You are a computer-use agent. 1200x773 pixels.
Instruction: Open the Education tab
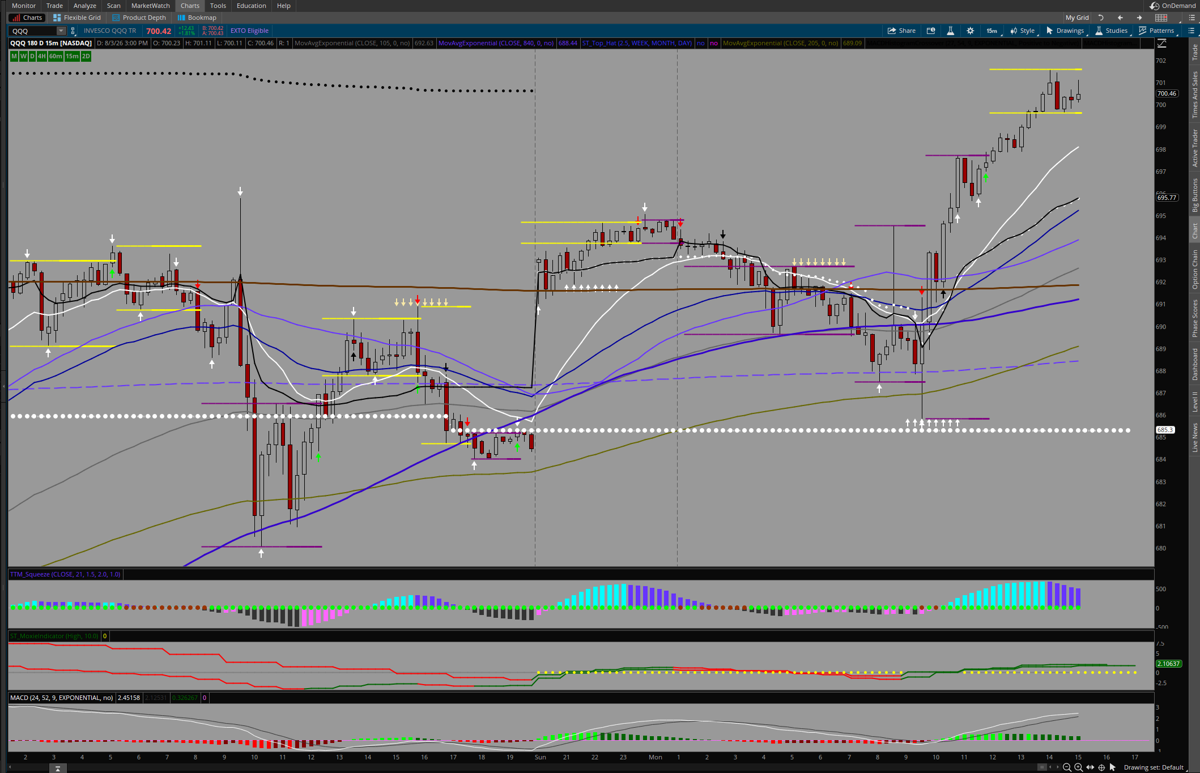[252, 6]
